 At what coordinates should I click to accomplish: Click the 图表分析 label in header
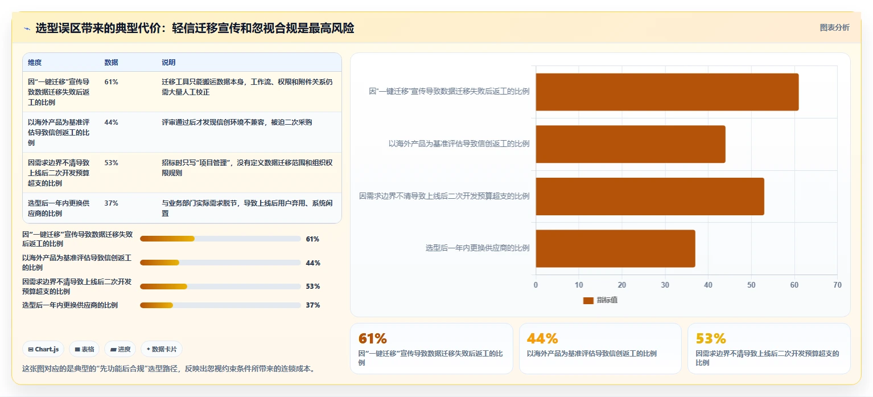click(834, 28)
